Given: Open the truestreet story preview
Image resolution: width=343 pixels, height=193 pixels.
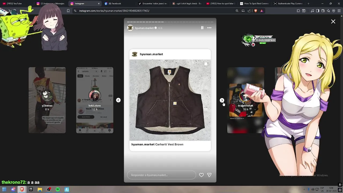Looking at the screenshot, I should coord(245,100).
